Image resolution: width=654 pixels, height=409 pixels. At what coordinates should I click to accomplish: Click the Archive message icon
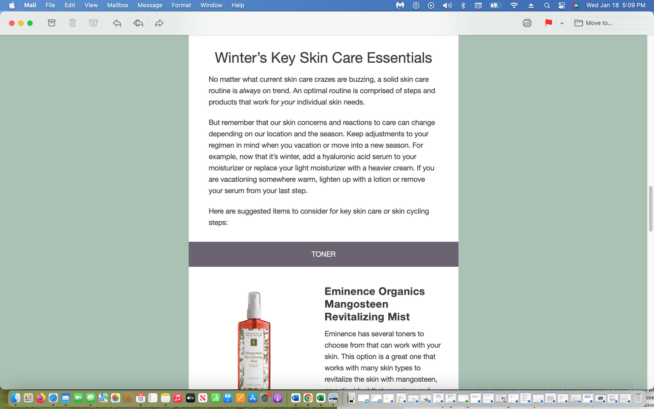tap(52, 23)
